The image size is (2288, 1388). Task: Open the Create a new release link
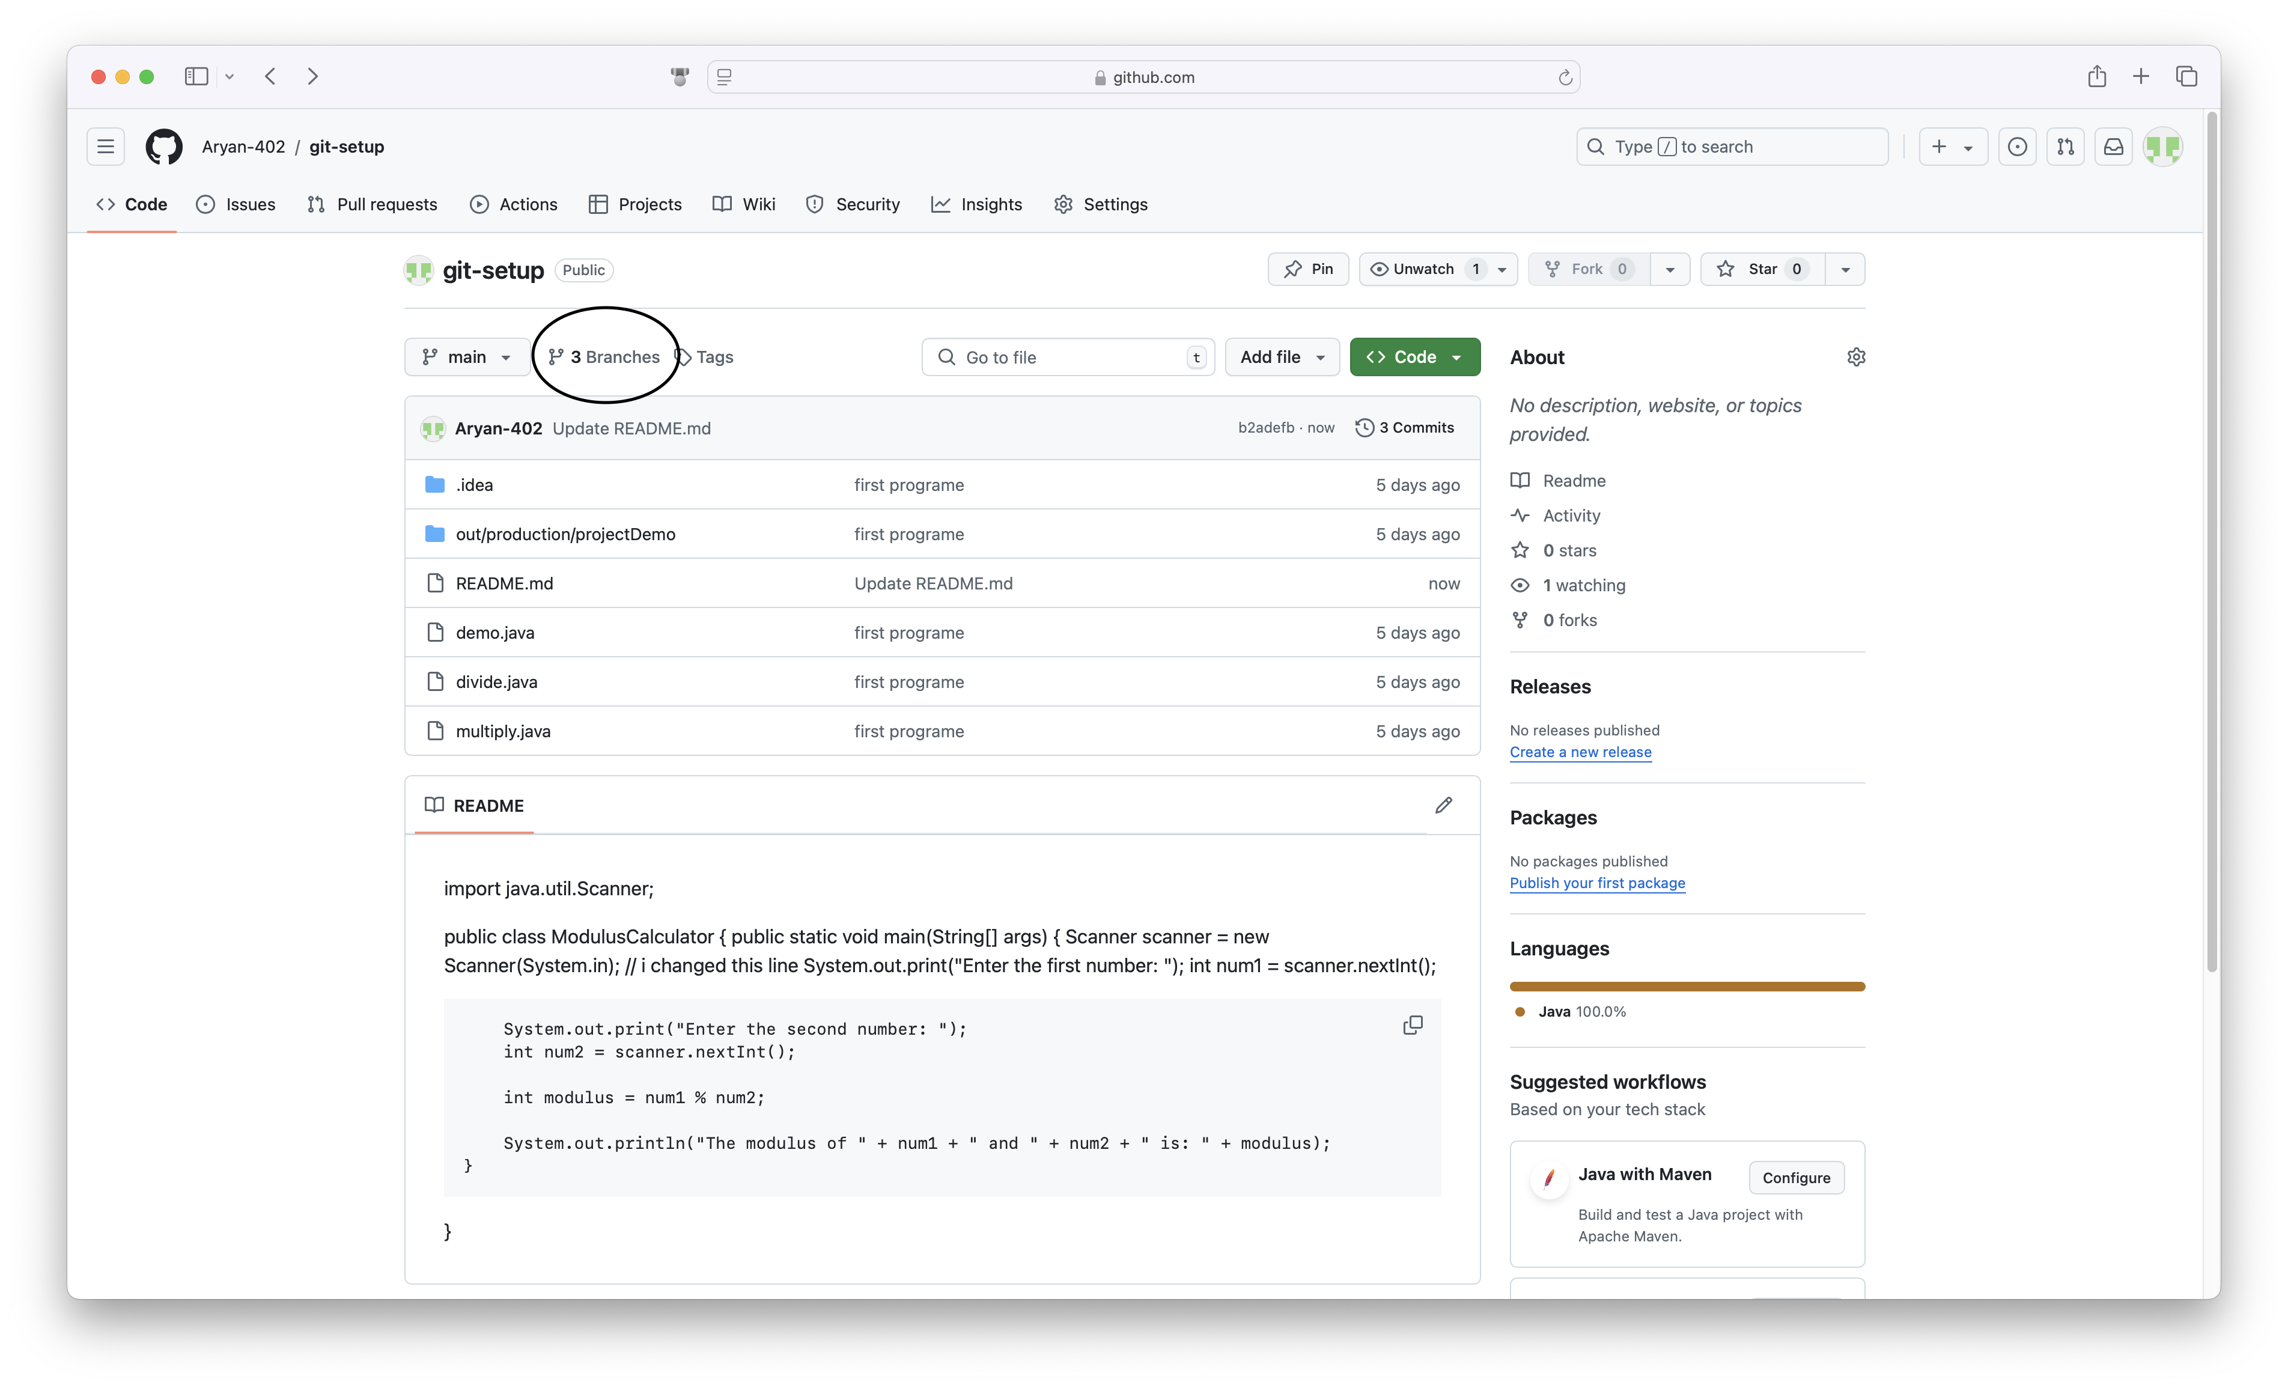pos(1580,753)
